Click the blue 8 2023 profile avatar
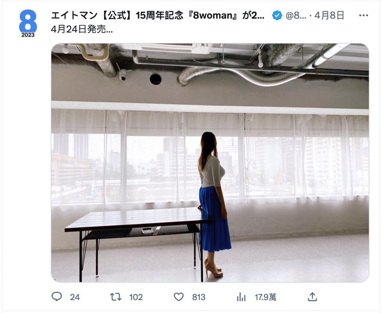Image resolution: width=383 pixels, height=313 pixels. [28, 23]
